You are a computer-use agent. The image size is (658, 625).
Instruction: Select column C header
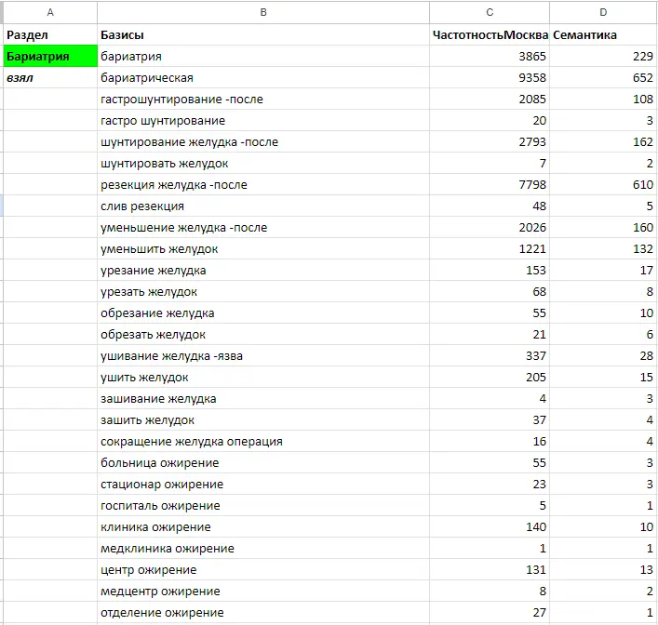490,12
